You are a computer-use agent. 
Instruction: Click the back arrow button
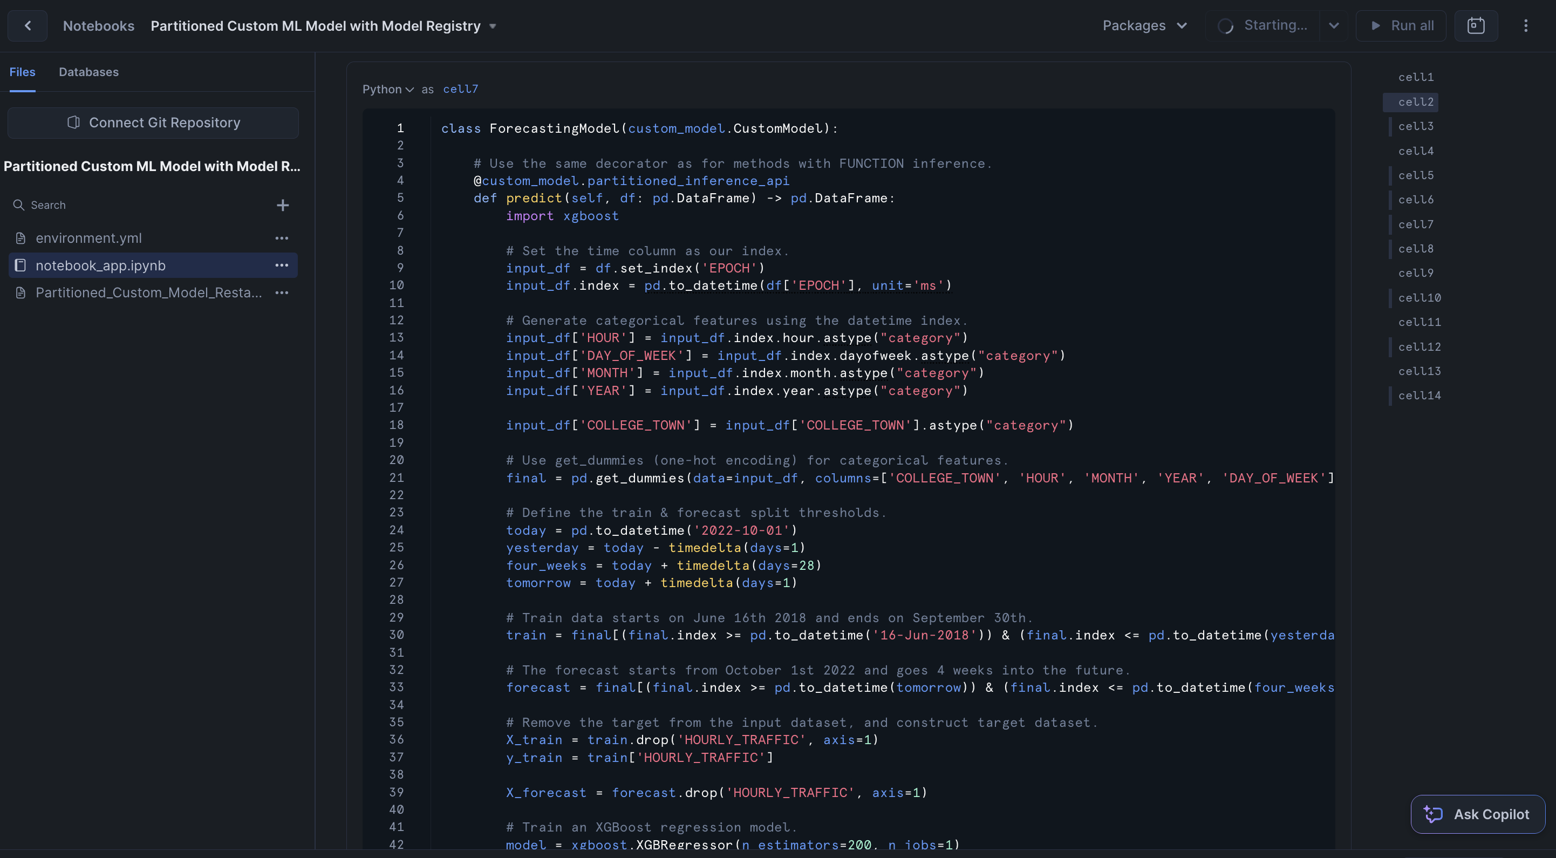coord(27,25)
